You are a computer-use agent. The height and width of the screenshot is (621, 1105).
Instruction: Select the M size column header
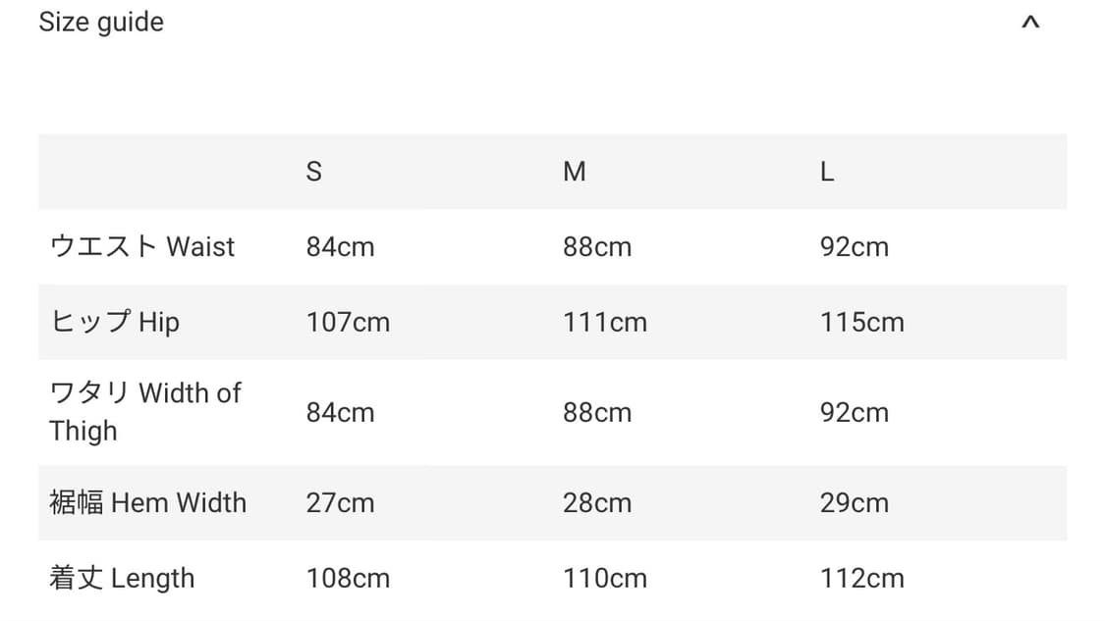tap(574, 172)
